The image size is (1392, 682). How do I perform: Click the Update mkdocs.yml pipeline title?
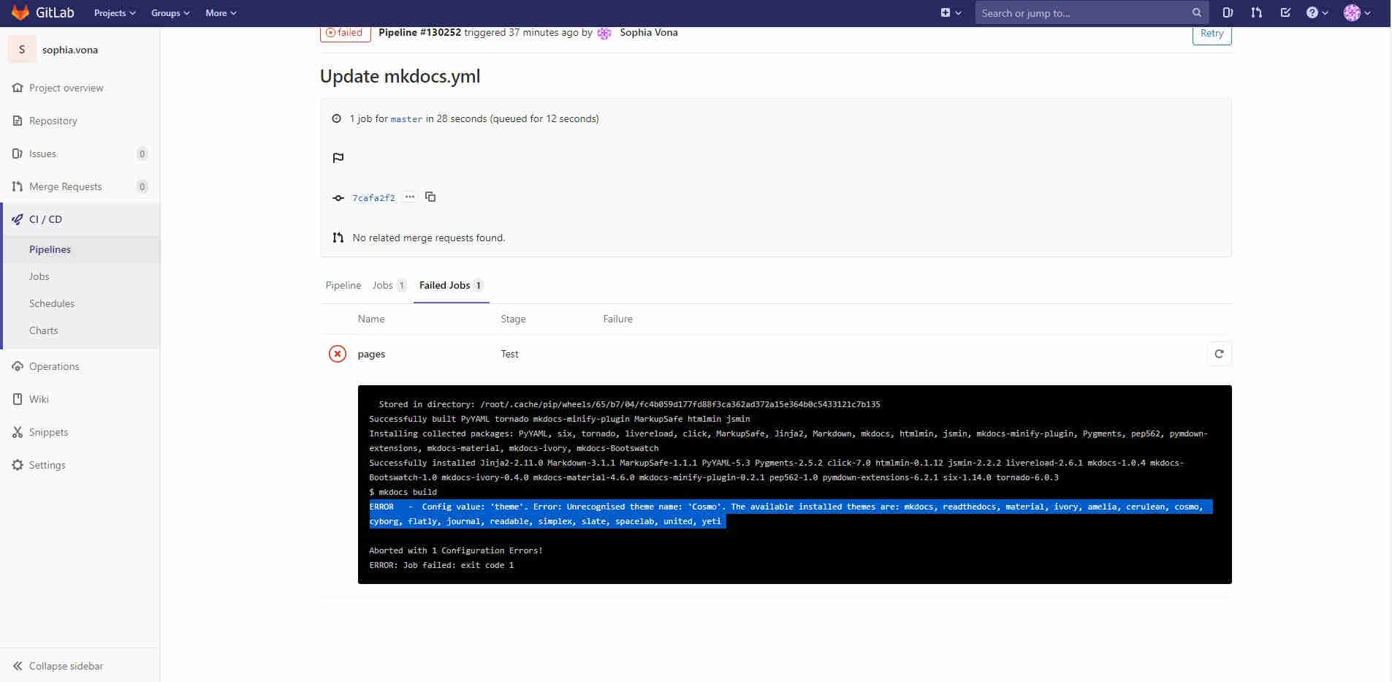[x=400, y=76]
